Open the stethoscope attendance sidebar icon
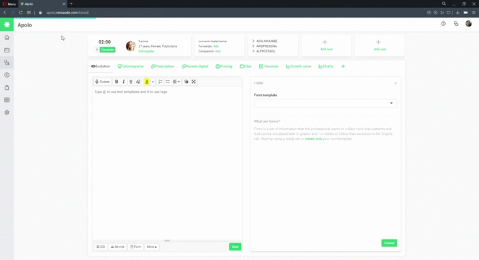 [x=7, y=63]
